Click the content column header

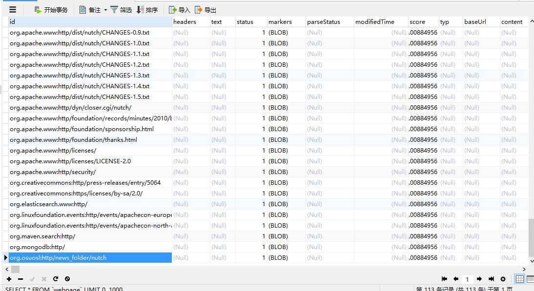click(514, 22)
